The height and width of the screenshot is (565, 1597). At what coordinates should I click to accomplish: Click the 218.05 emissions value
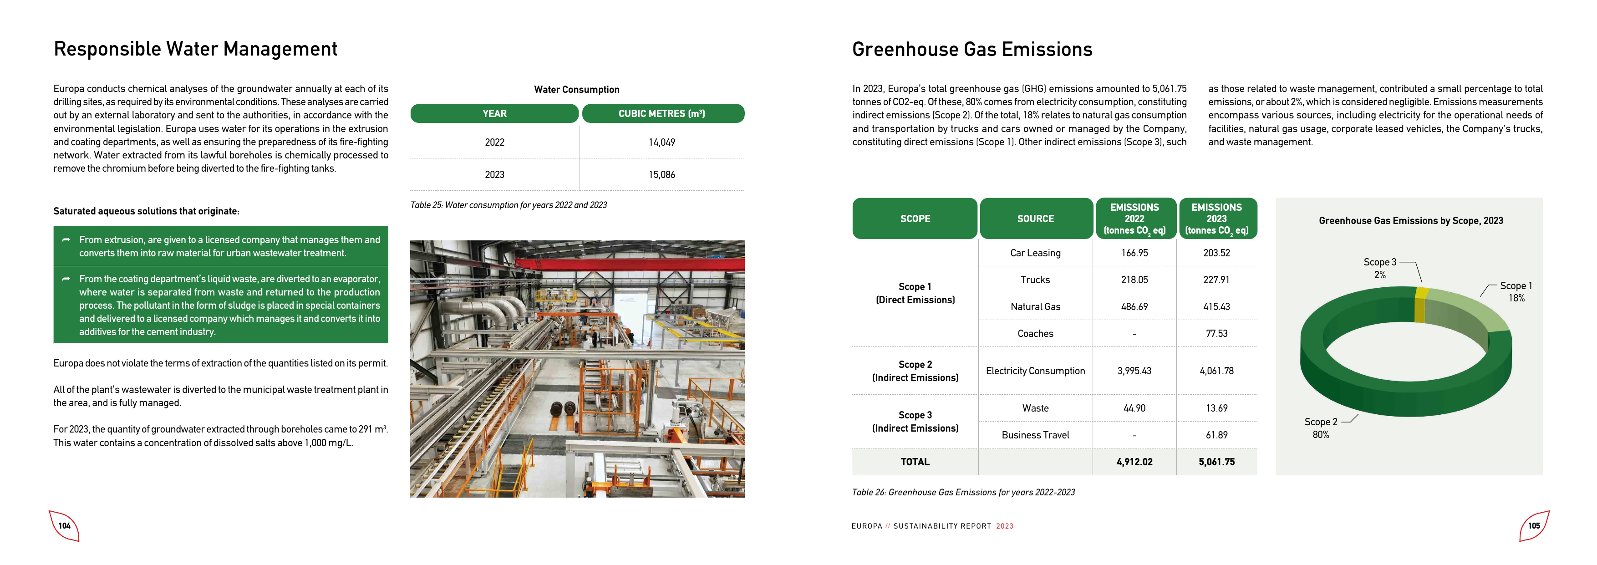click(1134, 280)
